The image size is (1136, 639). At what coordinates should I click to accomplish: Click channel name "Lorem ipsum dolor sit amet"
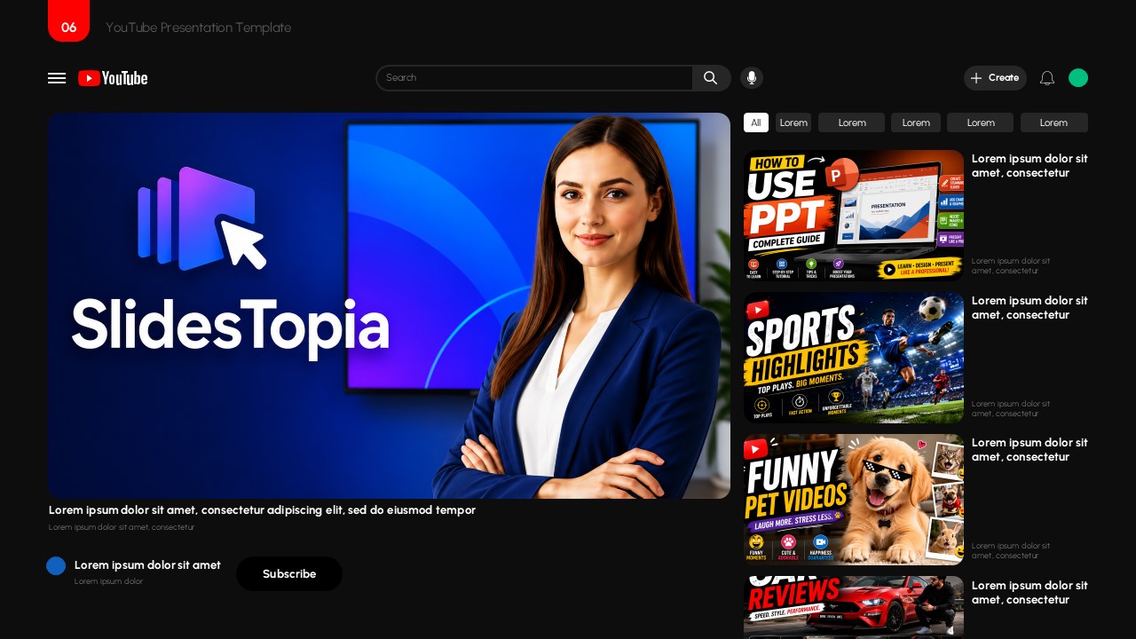[x=147, y=565]
